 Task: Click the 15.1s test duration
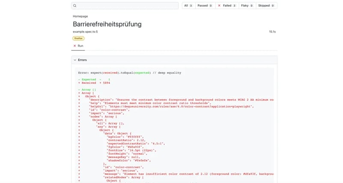pyautogui.click(x=272, y=32)
